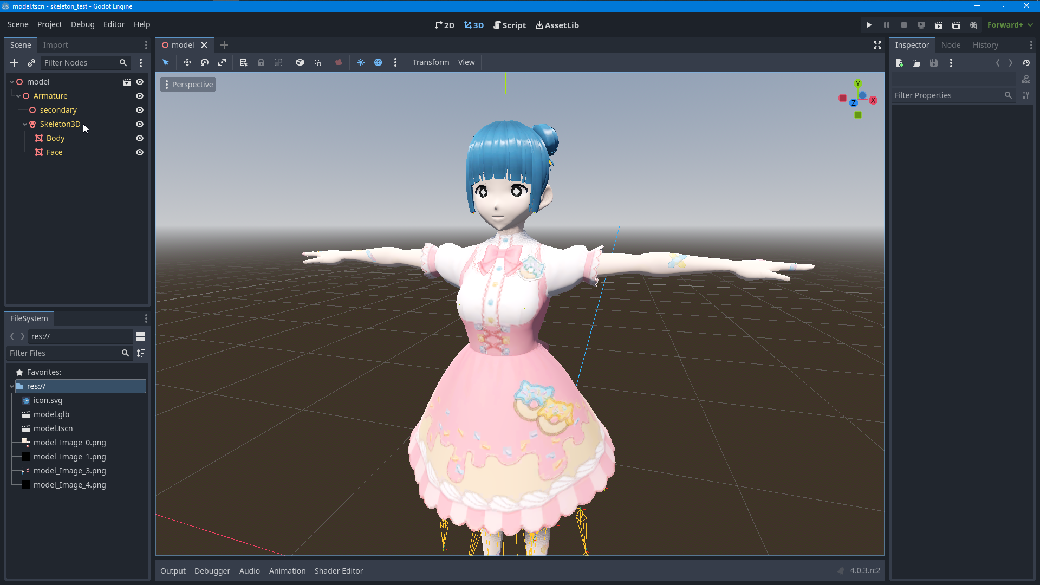This screenshot has width=1040, height=585.
Task: Select the Move tool in 3D toolbar
Action: click(187, 62)
